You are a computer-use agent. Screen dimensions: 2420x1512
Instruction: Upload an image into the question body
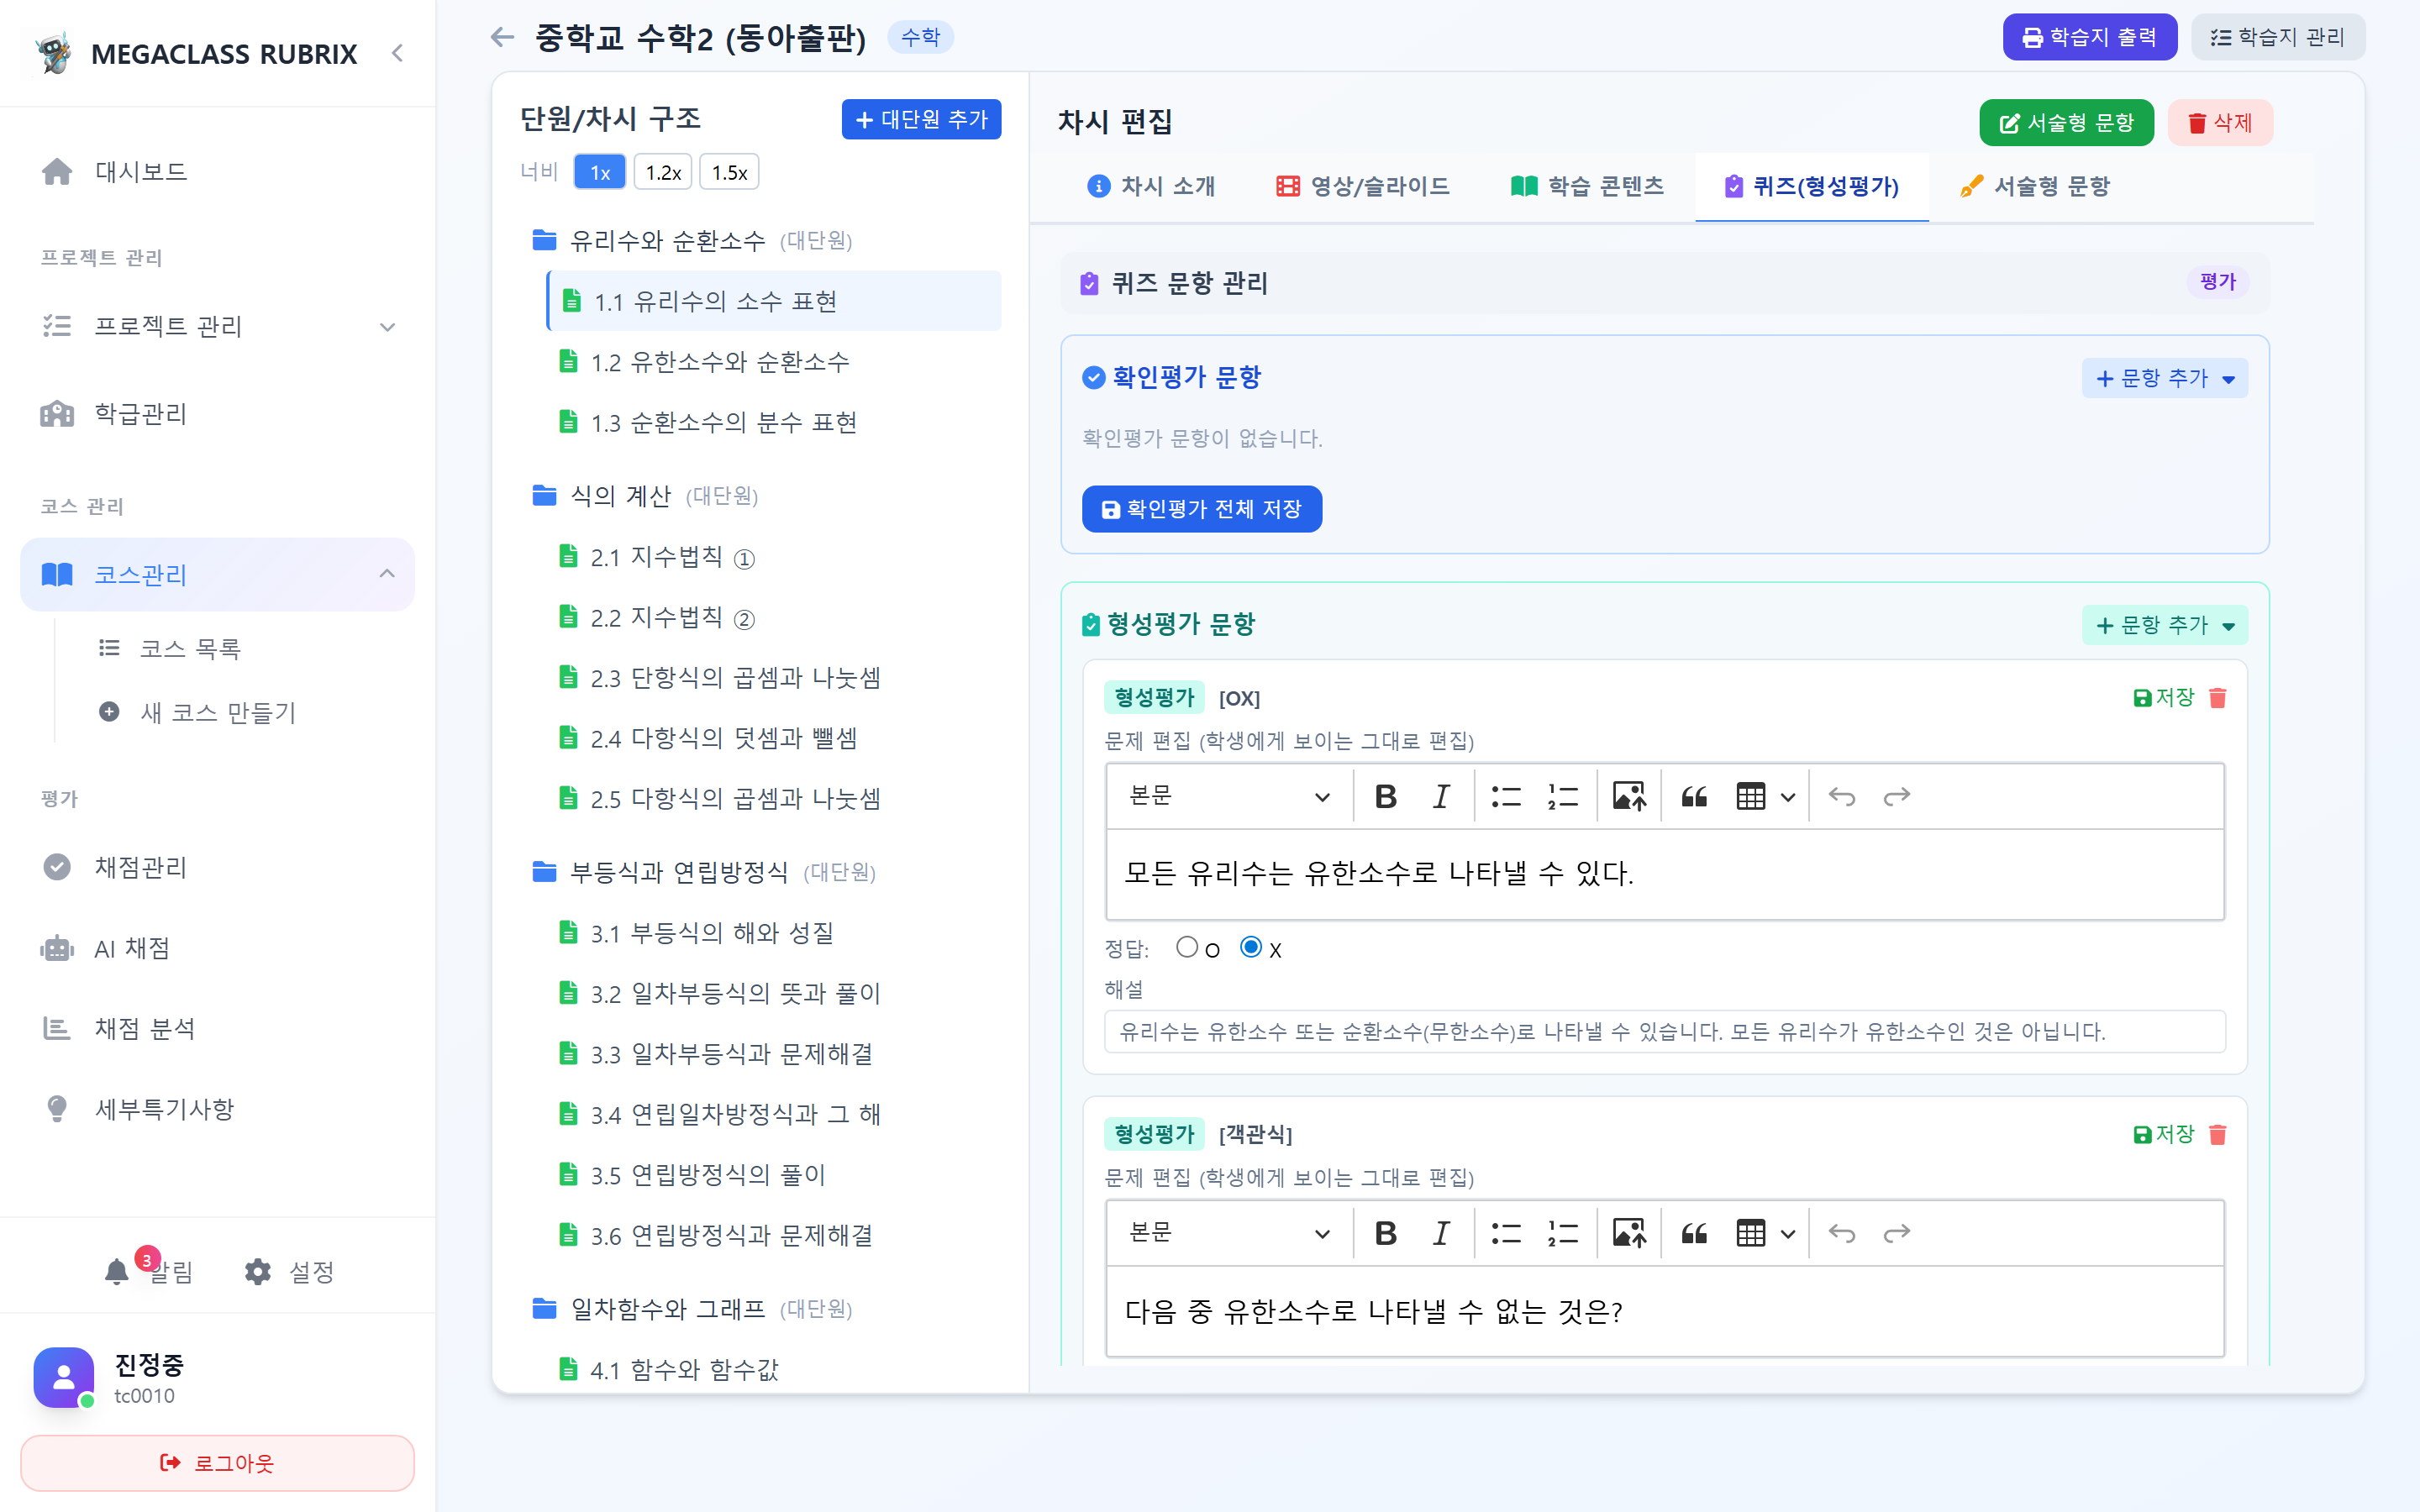(x=1627, y=796)
